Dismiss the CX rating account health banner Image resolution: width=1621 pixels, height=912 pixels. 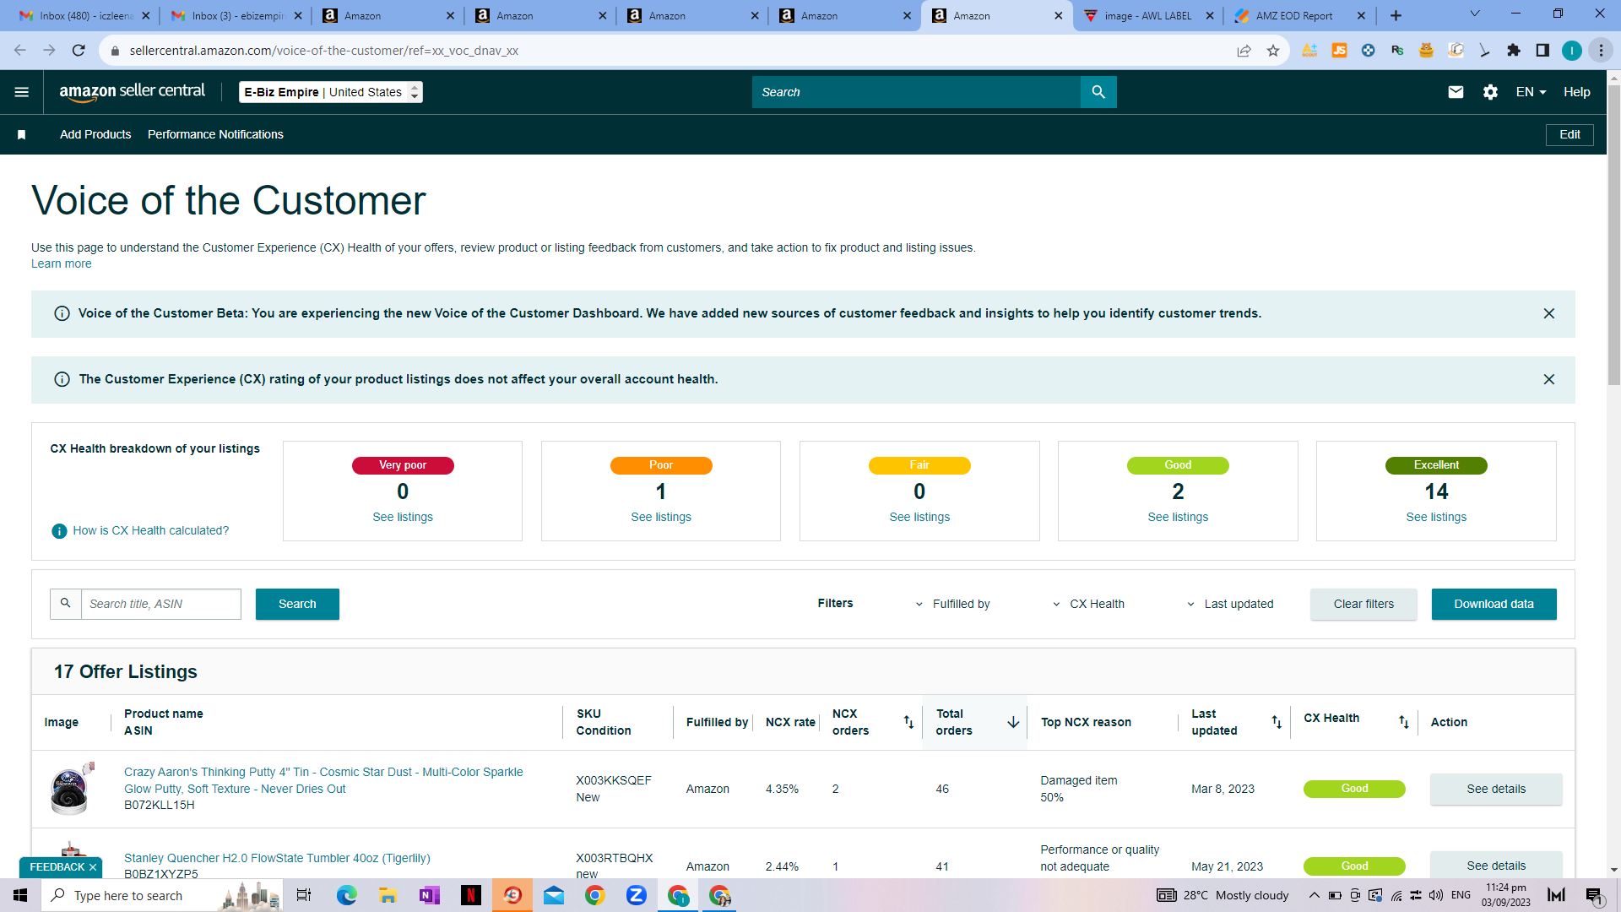click(1549, 379)
